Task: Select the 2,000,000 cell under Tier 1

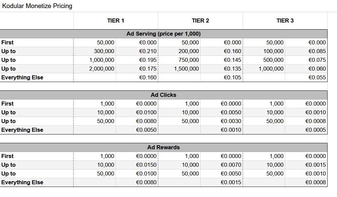Action: (101, 69)
